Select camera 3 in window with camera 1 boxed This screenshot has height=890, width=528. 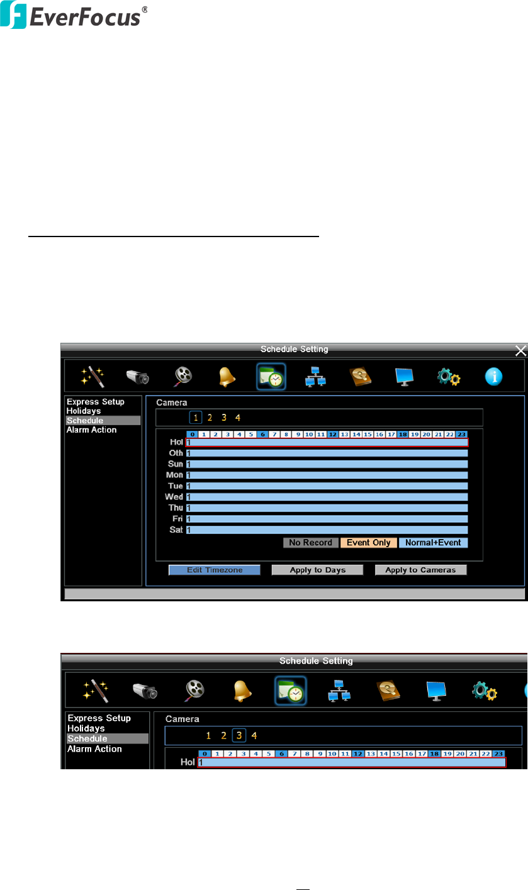(x=223, y=417)
